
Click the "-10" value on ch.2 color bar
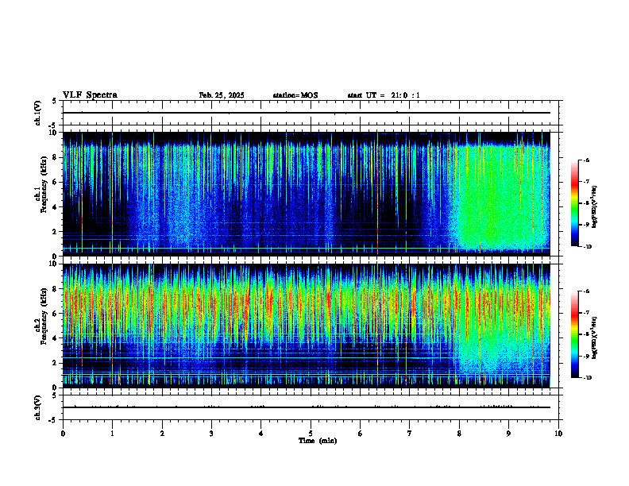[588, 377]
